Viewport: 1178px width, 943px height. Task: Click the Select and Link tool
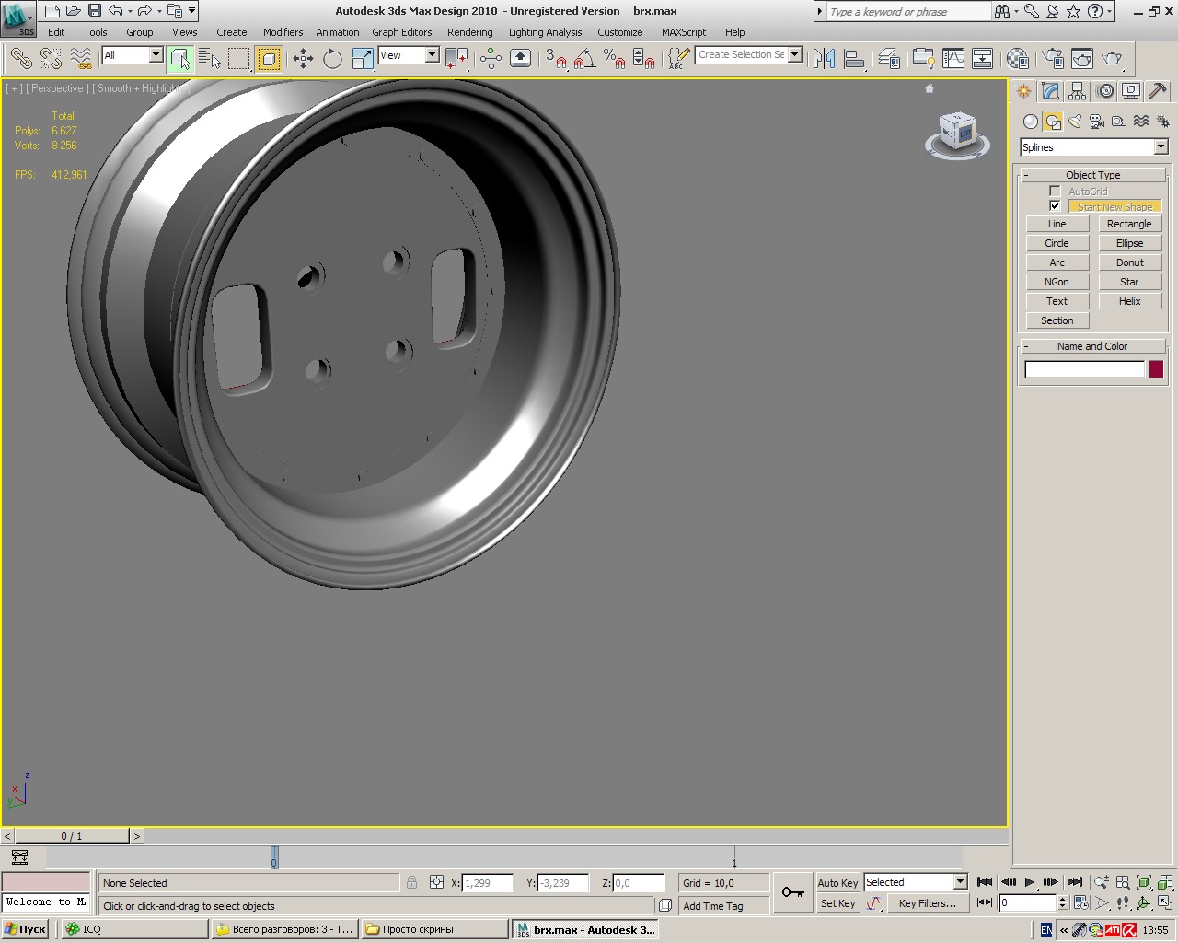pyautogui.click(x=21, y=59)
